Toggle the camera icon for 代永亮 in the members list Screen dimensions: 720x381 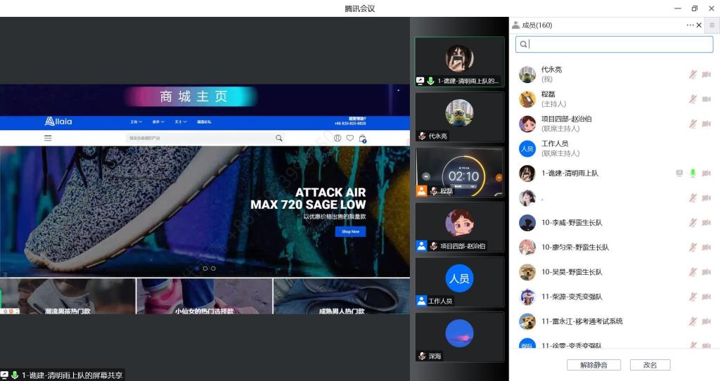pos(706,75)
